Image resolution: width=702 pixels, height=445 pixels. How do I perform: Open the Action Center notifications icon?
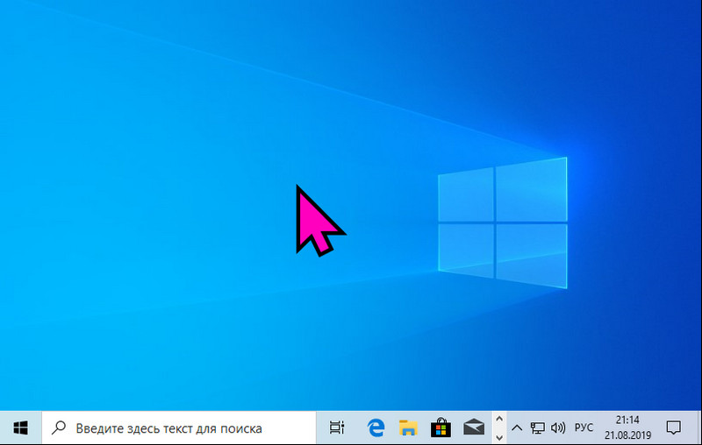click(673, 428)
